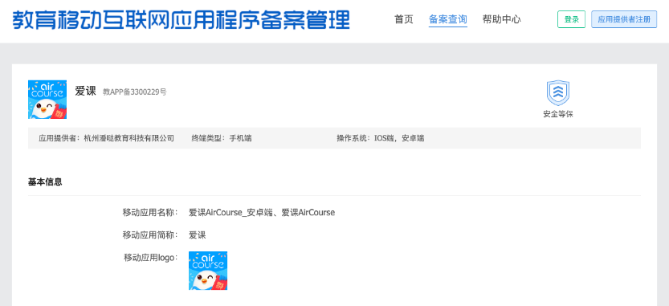Click the 操作系统：IOS端，安卓端 entry
The image size is (669, 306).
click(380, 138)
